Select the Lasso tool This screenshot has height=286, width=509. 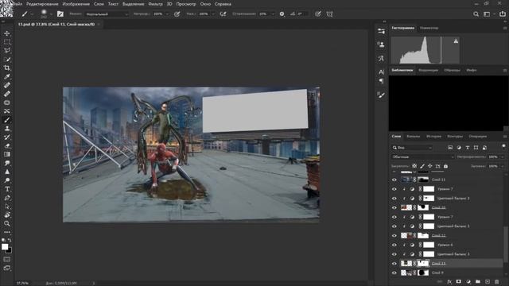click(7, 51)
